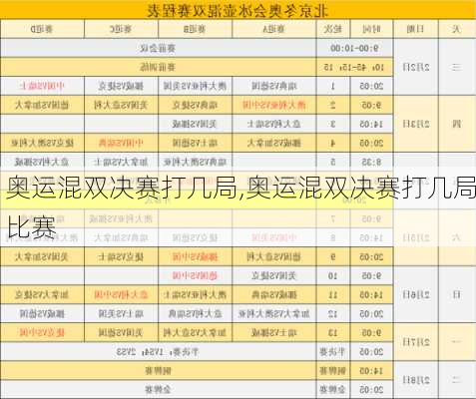Viewport: 476px width, 399px height.
Task: Click the 加拿大VS瑞士 match cell
Action: point(121,162)
